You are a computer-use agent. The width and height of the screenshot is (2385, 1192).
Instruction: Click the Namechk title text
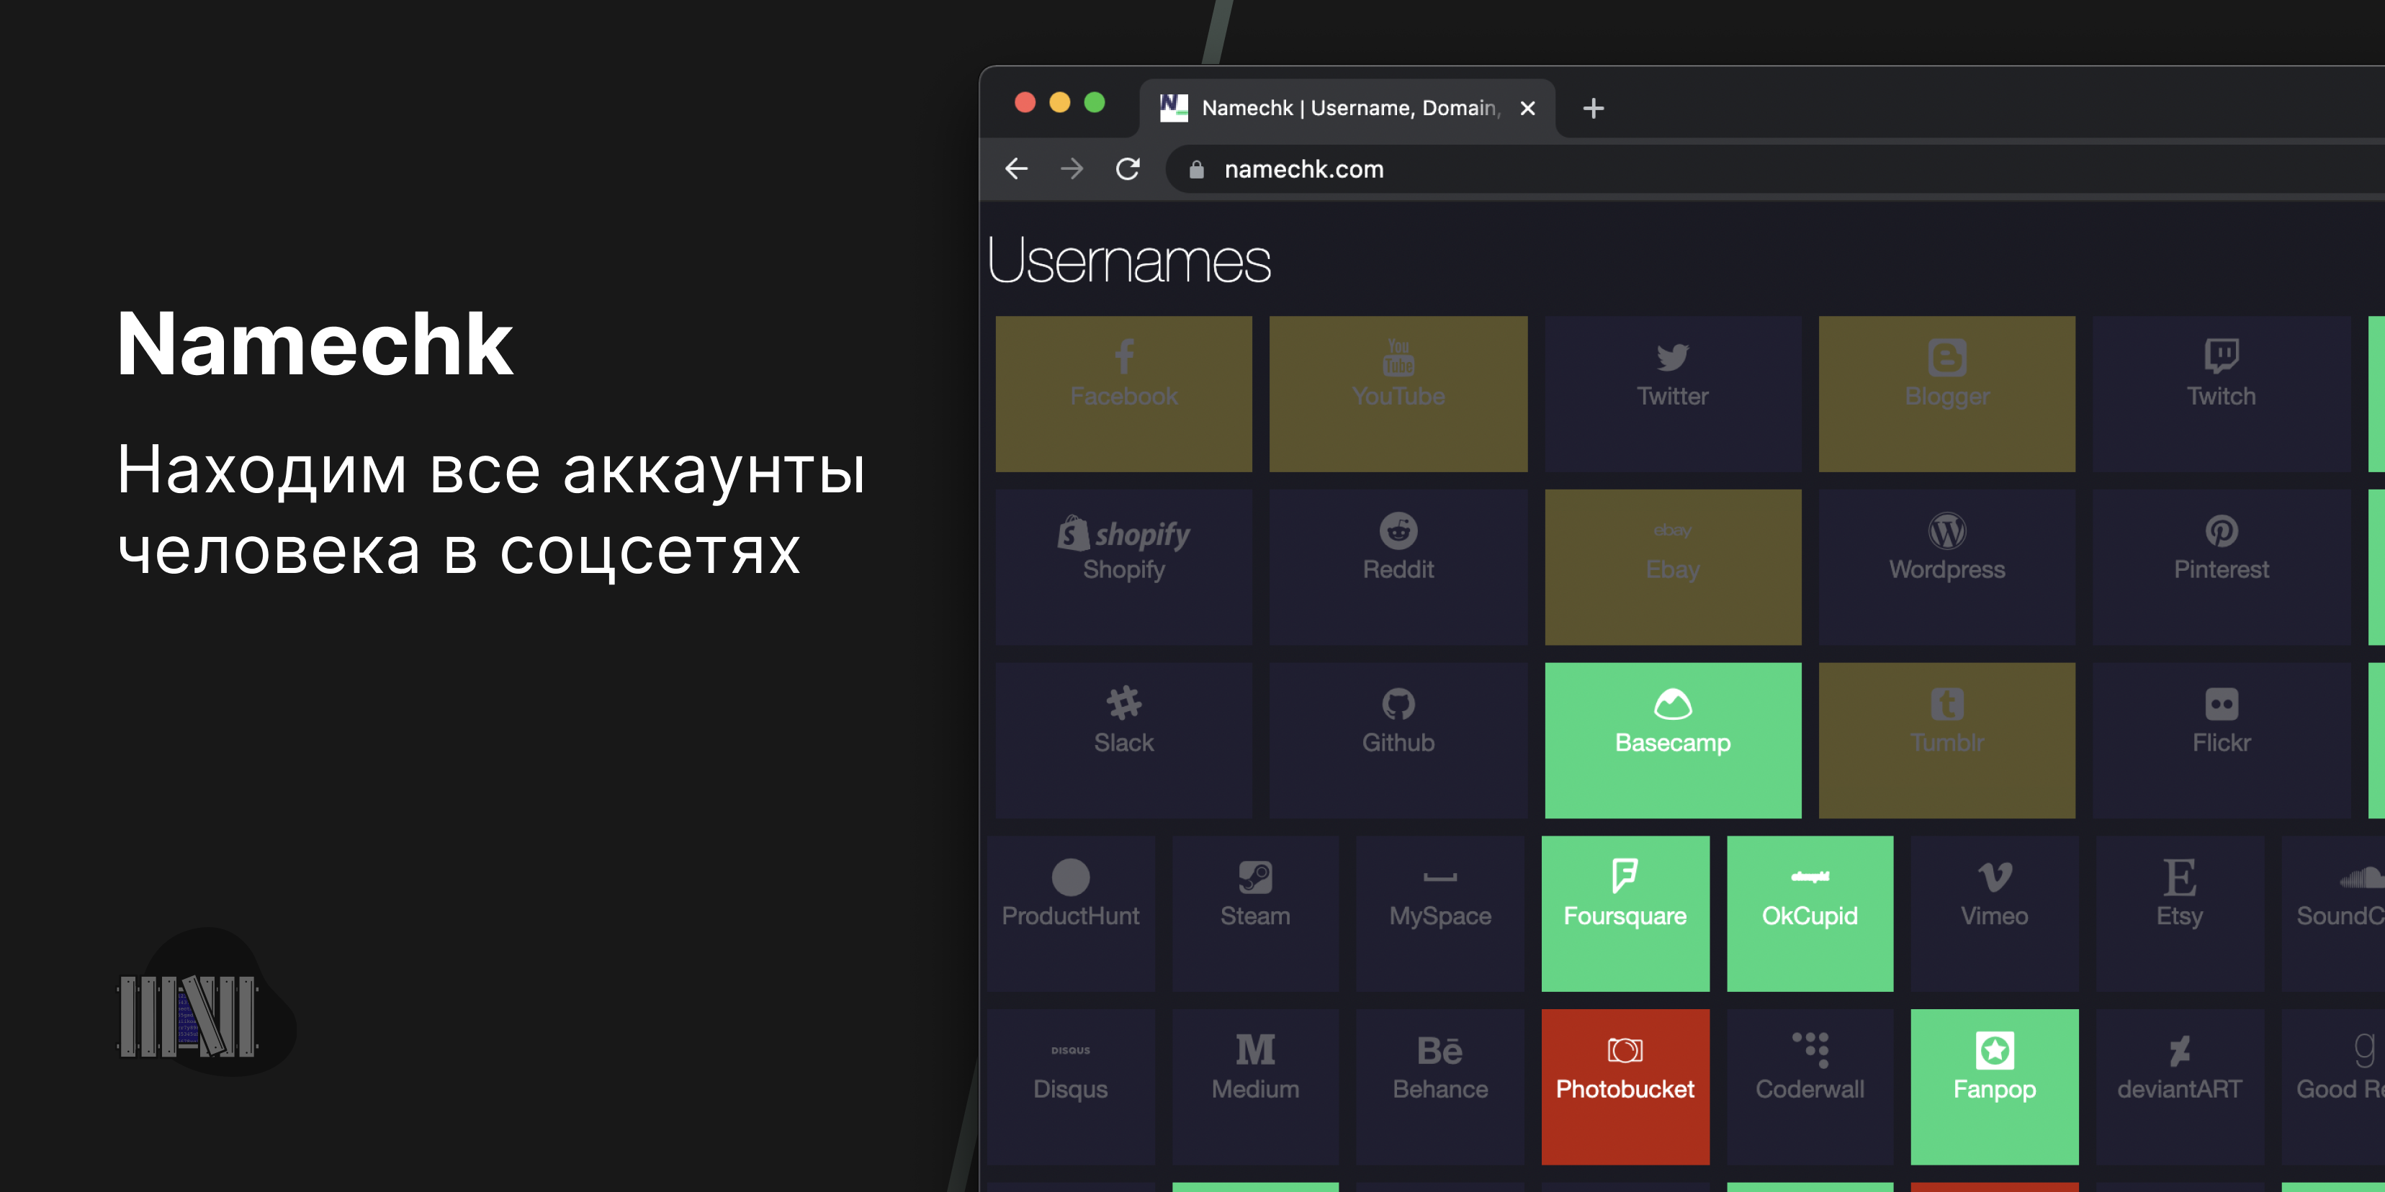point(315,343)
